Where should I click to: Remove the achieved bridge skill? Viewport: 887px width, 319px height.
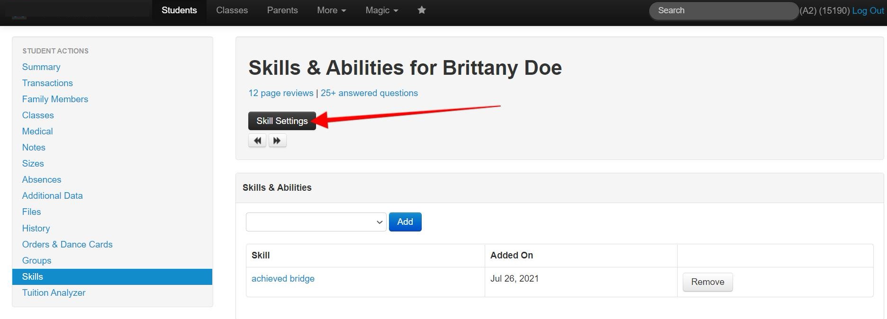pos(707,282)
